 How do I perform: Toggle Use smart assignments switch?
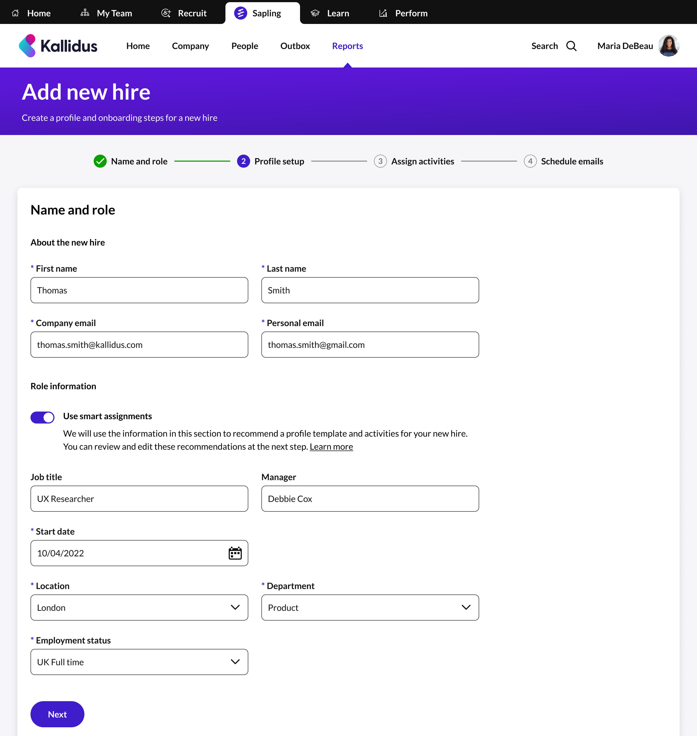[x=42, y=417]
